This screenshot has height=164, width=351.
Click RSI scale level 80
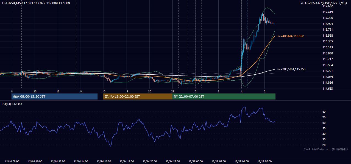pos(324,112)
